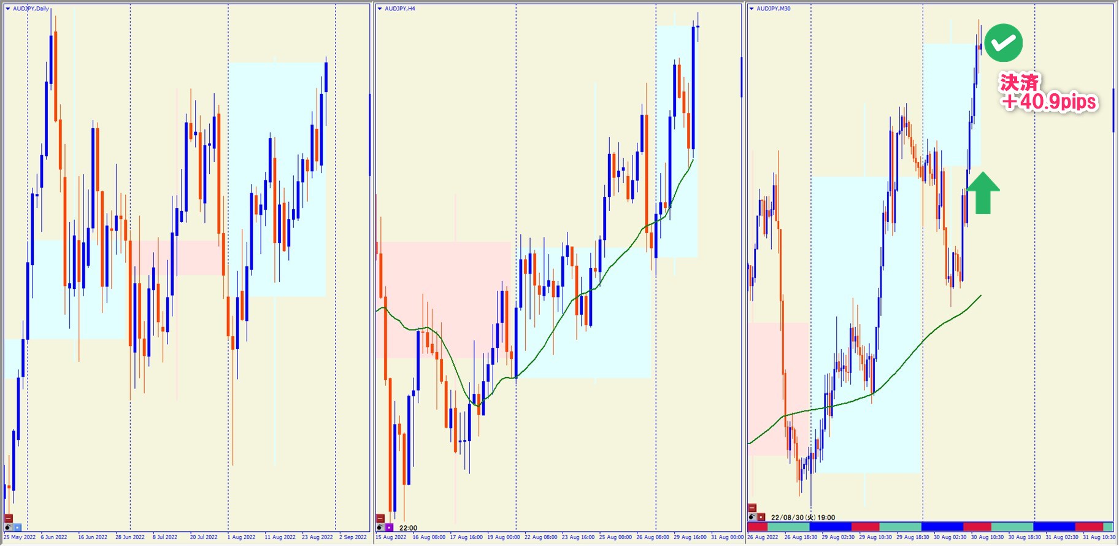The height and width of the screenshot is (546, 1119).
Task: Click the red minus button on Daily chart
Action: [x=9, y=518]
